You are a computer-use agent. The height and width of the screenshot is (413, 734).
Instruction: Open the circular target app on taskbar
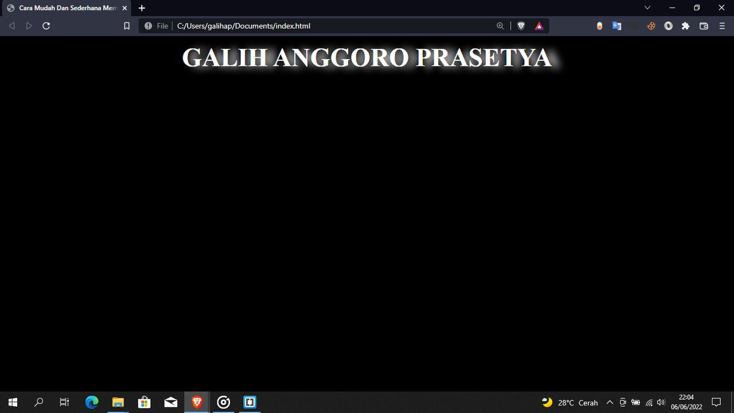point(224,402)
